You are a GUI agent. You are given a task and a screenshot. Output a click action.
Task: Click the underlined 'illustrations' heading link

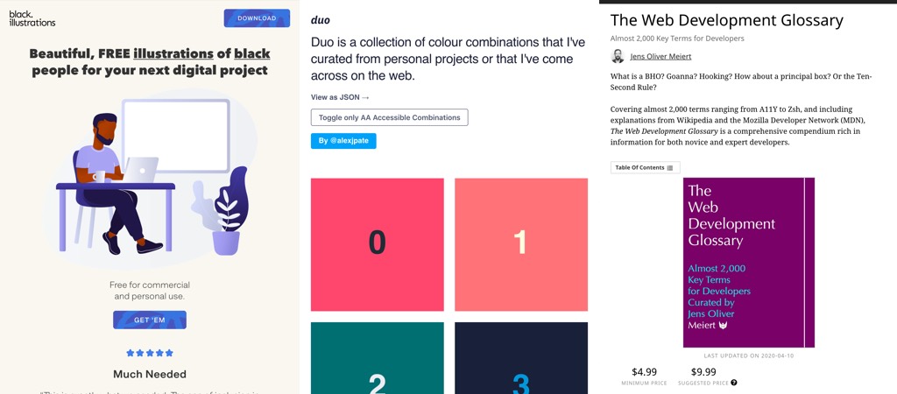click(173, 53)
